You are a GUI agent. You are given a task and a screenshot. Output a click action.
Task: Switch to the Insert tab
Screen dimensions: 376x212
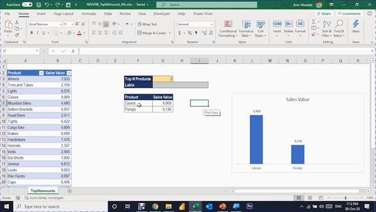(x=41, y=14)
